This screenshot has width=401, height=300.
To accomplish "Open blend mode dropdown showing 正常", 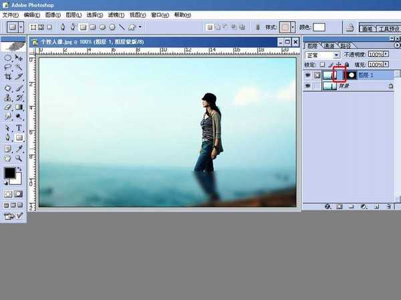I will point(322,55).
